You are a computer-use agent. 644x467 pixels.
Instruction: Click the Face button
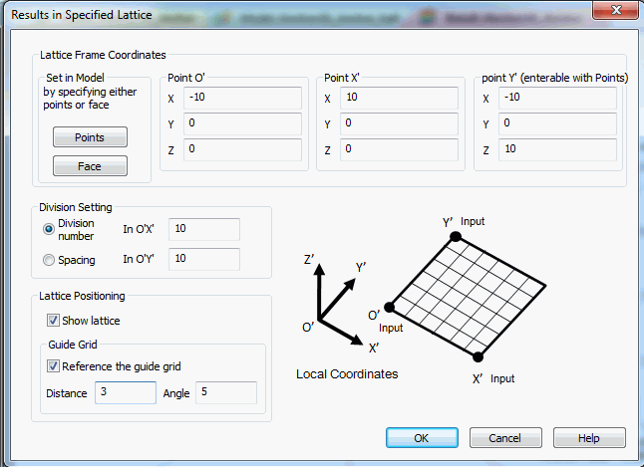[x=90, y=165]
